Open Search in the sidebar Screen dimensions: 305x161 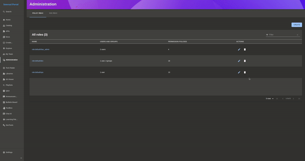8,12
